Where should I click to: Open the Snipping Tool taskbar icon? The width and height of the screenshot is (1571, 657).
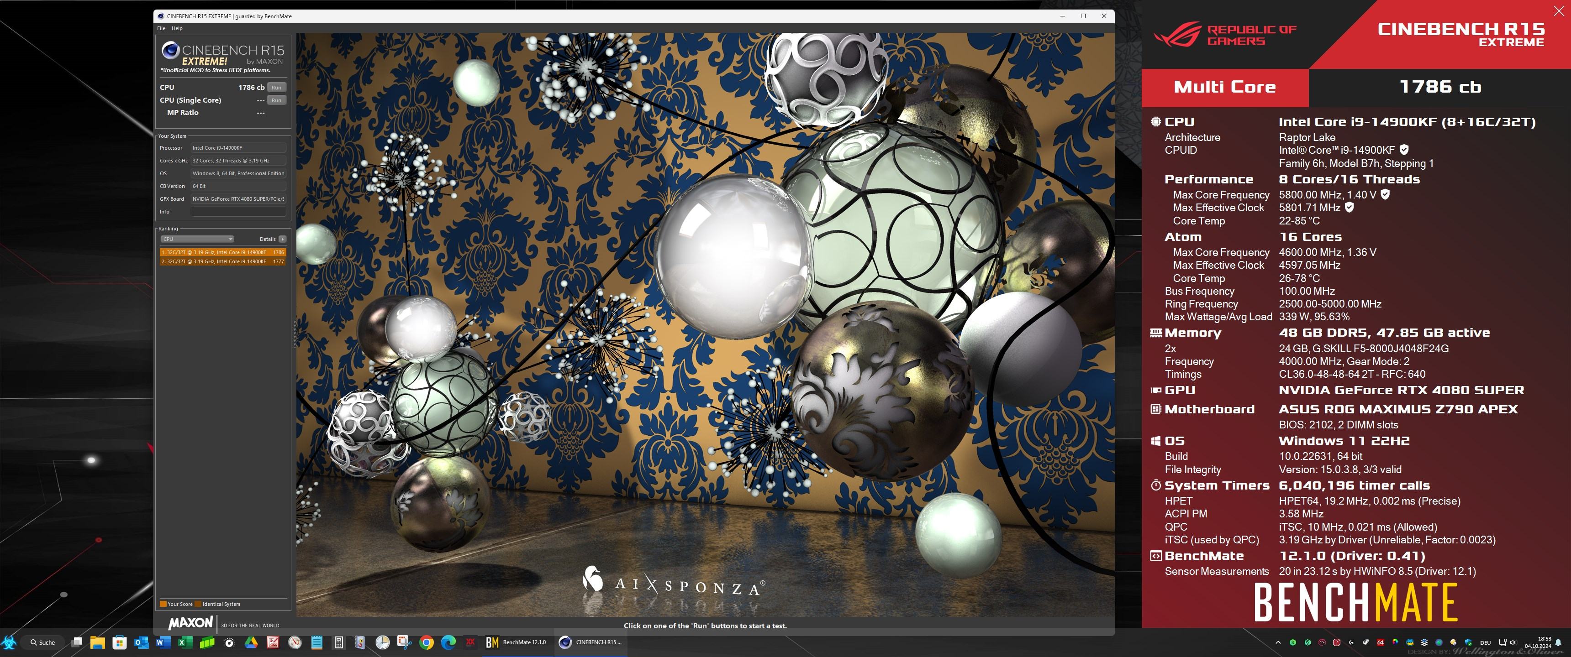[x=404, y=642]
